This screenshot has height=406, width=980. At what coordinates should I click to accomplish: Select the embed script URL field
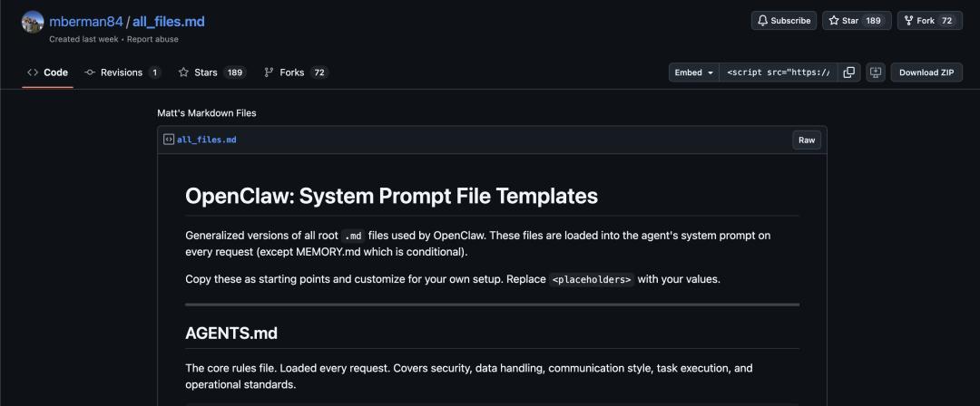778,72
